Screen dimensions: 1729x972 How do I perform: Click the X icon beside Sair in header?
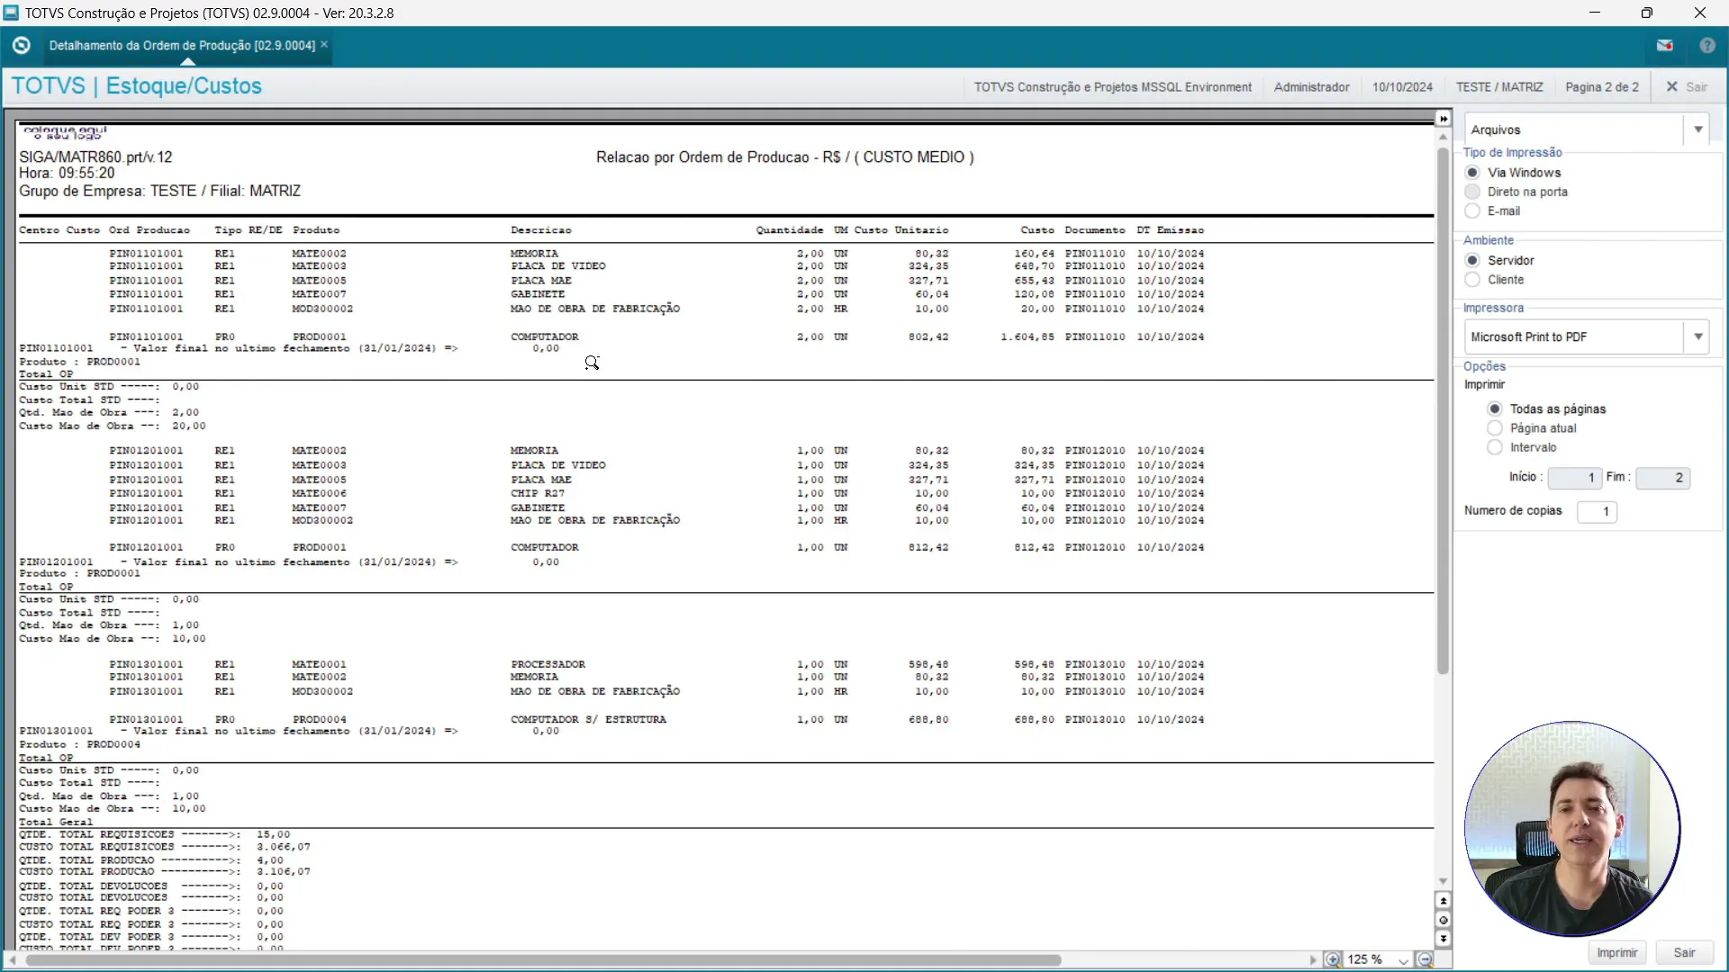(x=1671, y=87)
